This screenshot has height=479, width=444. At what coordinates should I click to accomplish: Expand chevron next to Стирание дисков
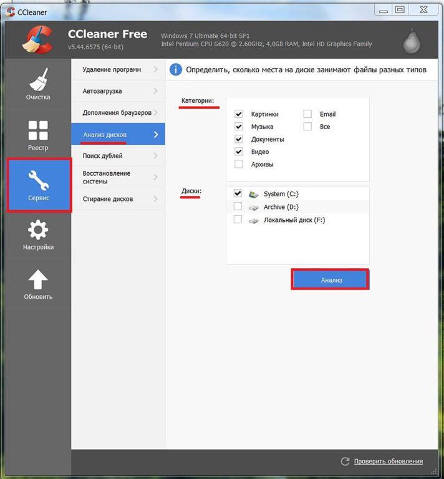pos(156,199)
